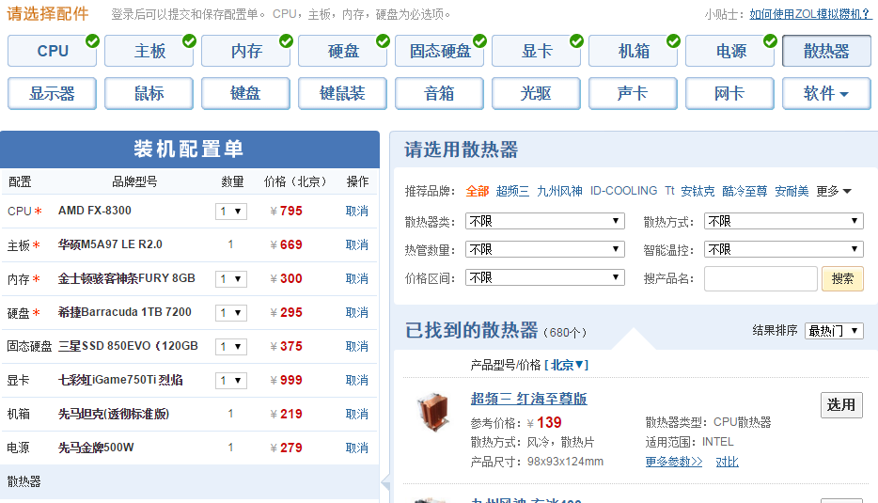
Task: Open the 散热器类 filter dropdown
Action: tap(545, 221)
